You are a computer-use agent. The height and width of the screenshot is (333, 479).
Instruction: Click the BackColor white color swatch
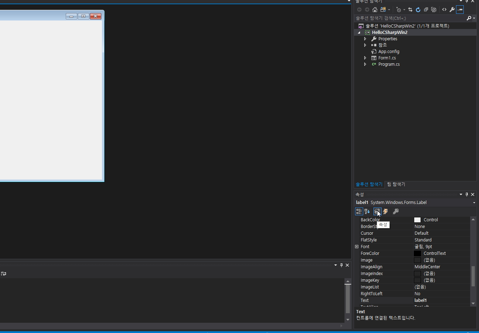coord(417,220)
